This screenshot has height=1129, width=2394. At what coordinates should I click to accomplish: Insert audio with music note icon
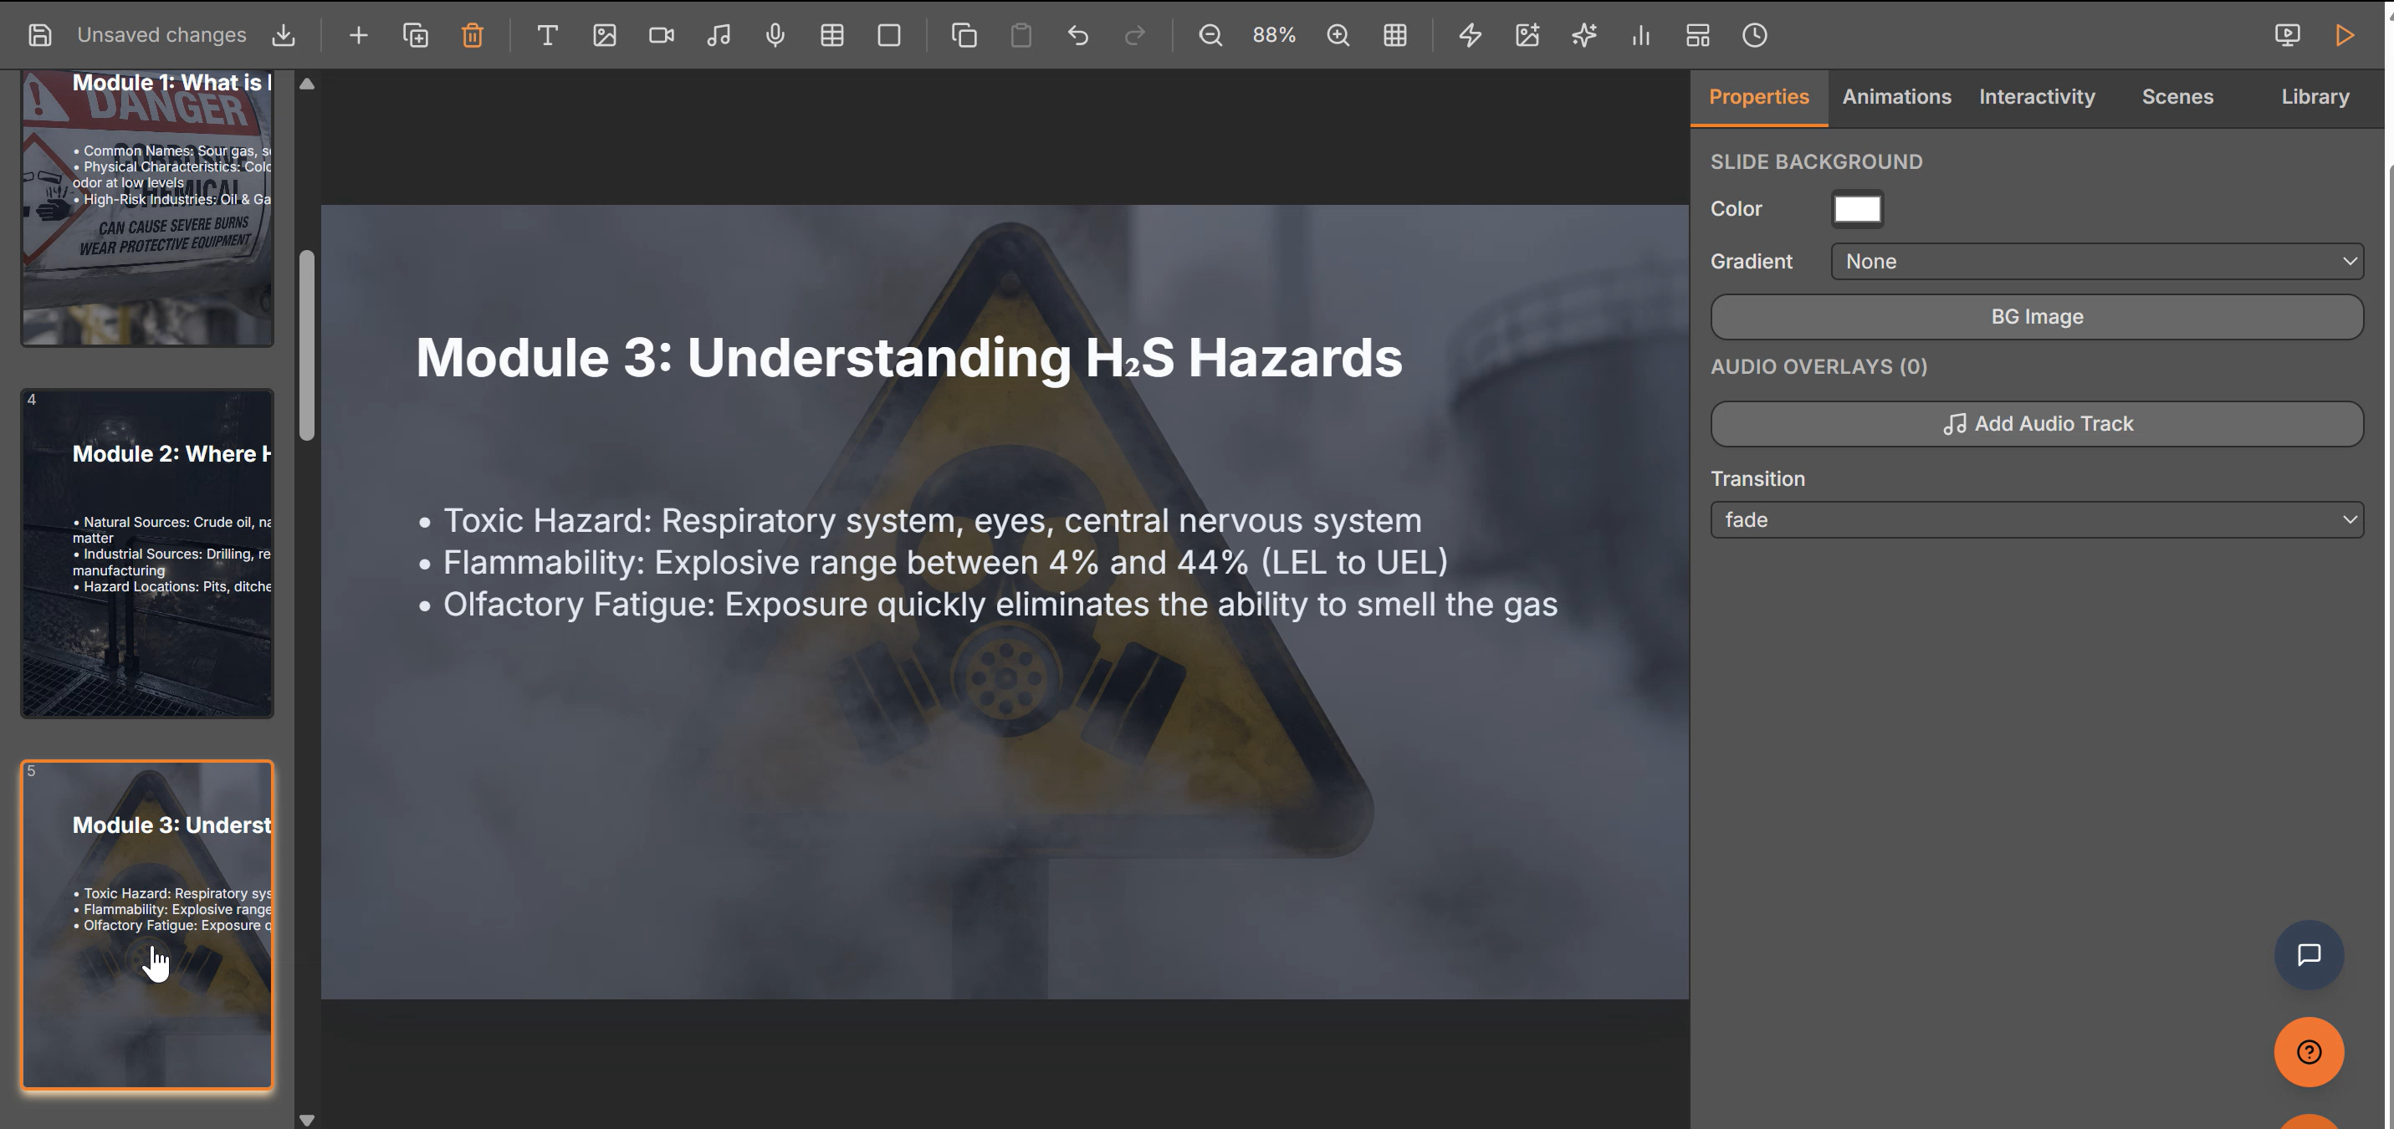[x=719, y=35]
